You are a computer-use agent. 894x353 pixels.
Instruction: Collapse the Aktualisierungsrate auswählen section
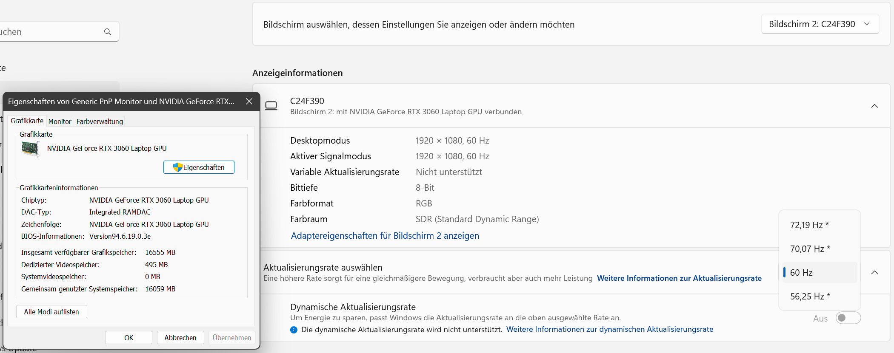point(874,273)
